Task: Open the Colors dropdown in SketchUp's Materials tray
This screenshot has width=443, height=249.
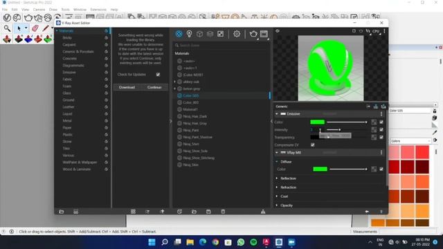Action: (x=410, y=141)
